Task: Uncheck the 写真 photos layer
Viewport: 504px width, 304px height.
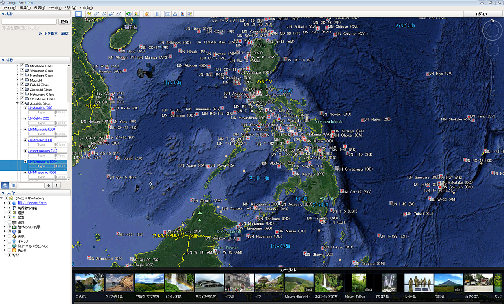Action: tap(9, 217)
